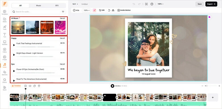Delete the scene with the trash icon
This screenshot has height=109, width=222.
click(x=39, y=86)
